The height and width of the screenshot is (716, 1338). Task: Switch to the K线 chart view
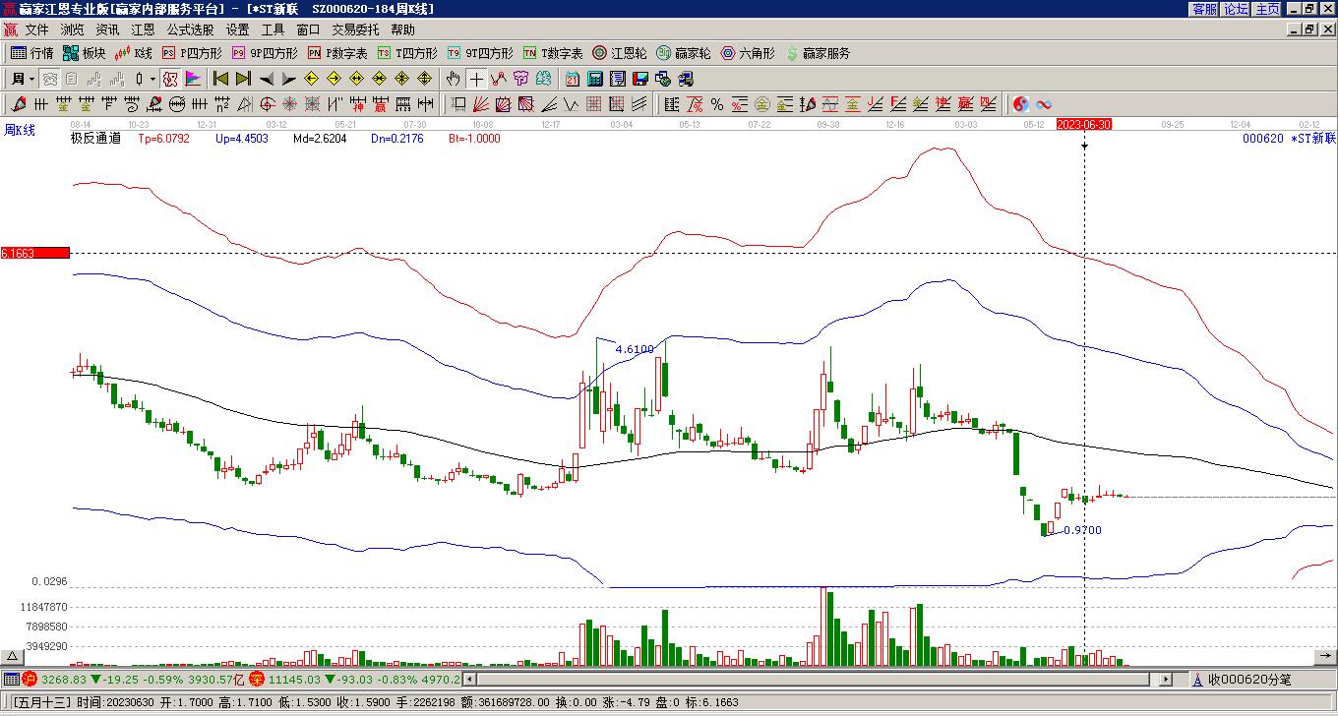pos(133,53)
